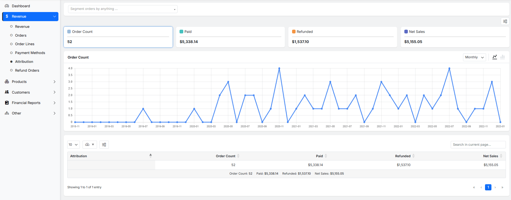
Task: Select the Refunded metric card
Action: click(342, 37)
